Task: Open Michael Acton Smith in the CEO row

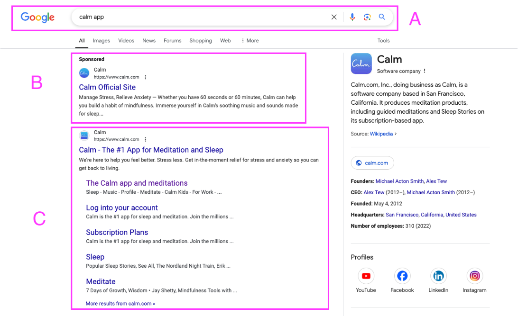Action: point(431,192)
